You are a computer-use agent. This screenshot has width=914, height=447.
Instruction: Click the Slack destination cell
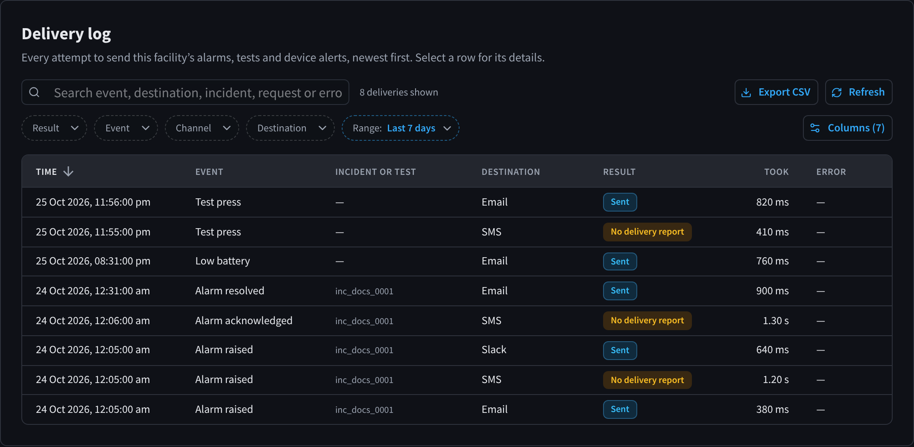494,350
